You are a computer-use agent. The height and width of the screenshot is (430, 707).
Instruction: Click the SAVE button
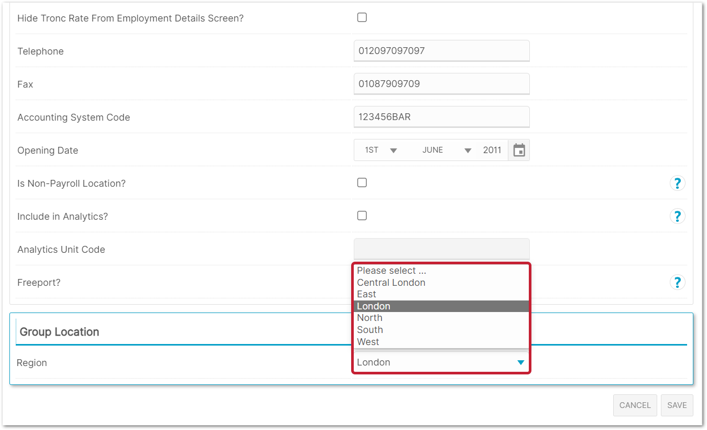click(x=677, y=405)
